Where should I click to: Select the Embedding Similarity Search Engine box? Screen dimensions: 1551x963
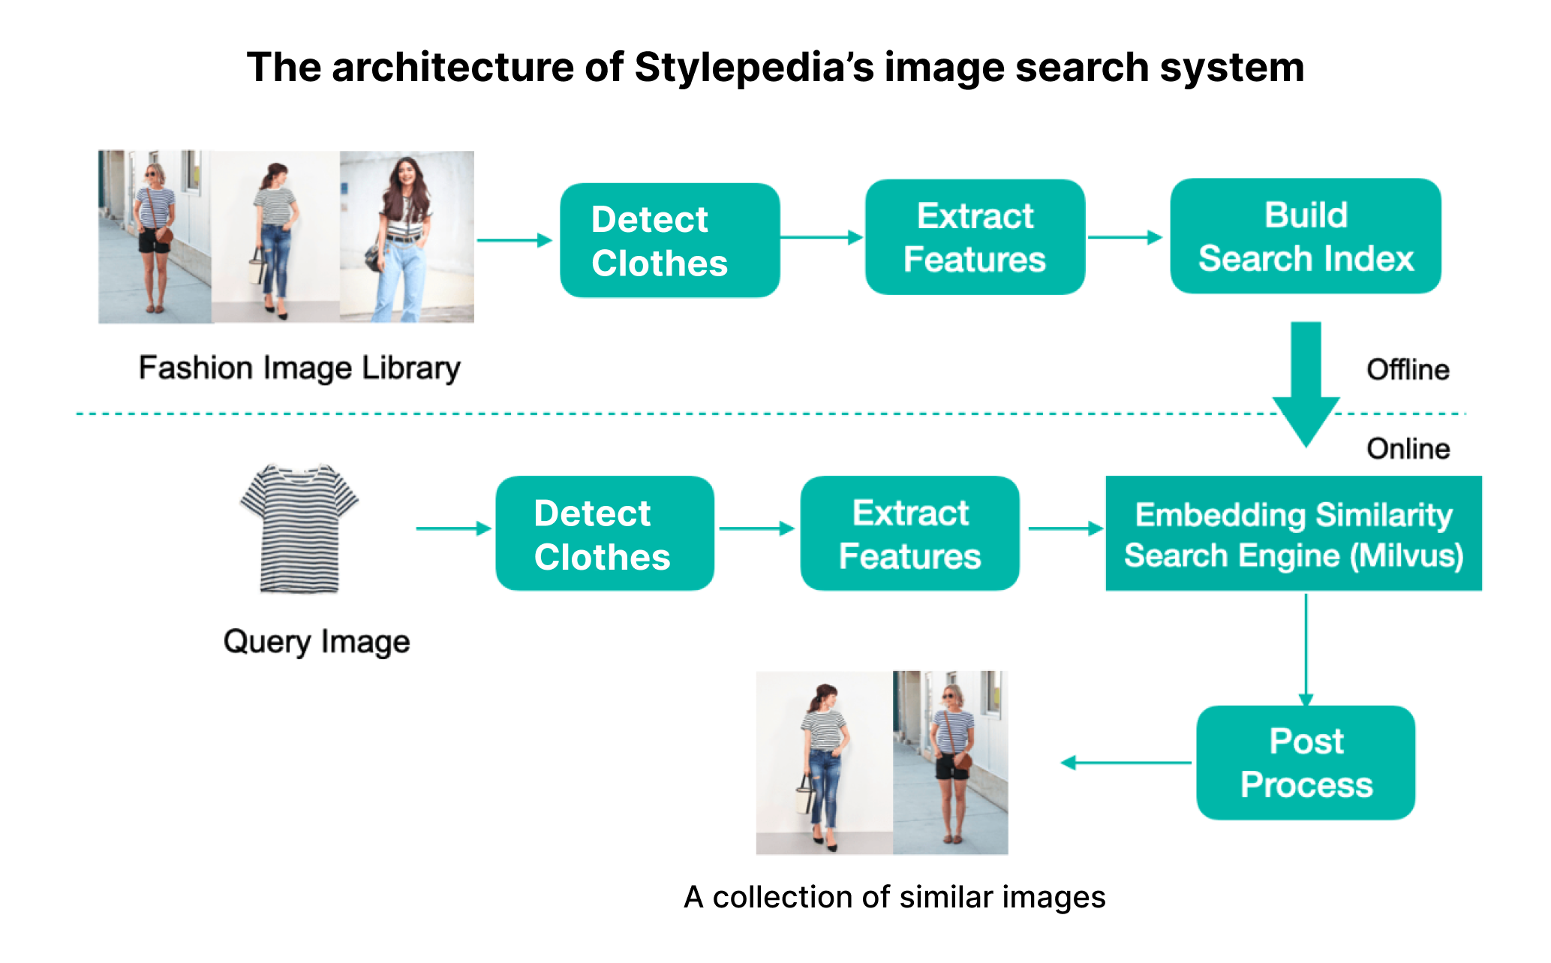pyautogui.click(x=1293, y=534)
